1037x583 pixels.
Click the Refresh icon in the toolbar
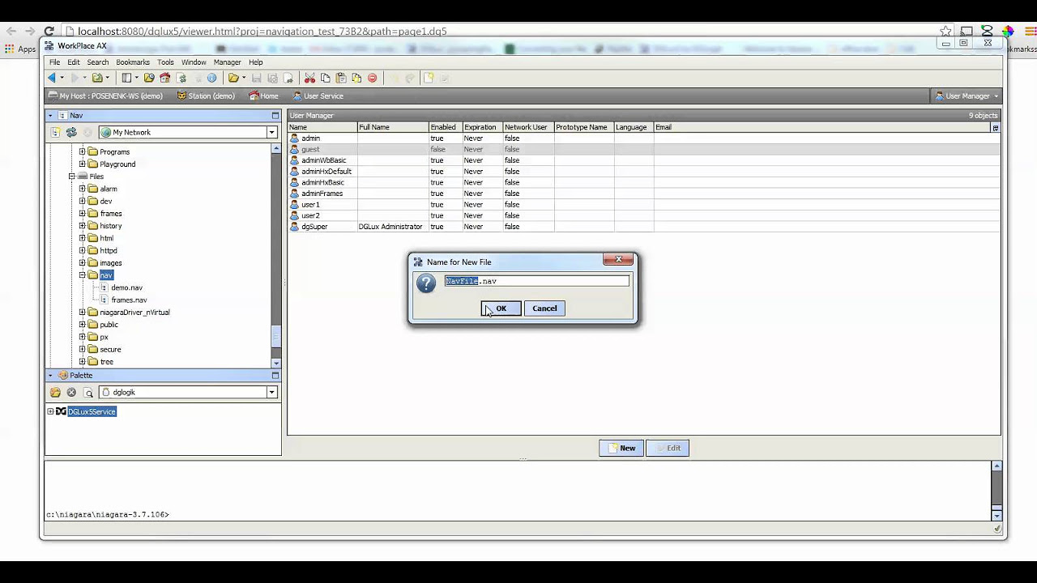[182, 78]
